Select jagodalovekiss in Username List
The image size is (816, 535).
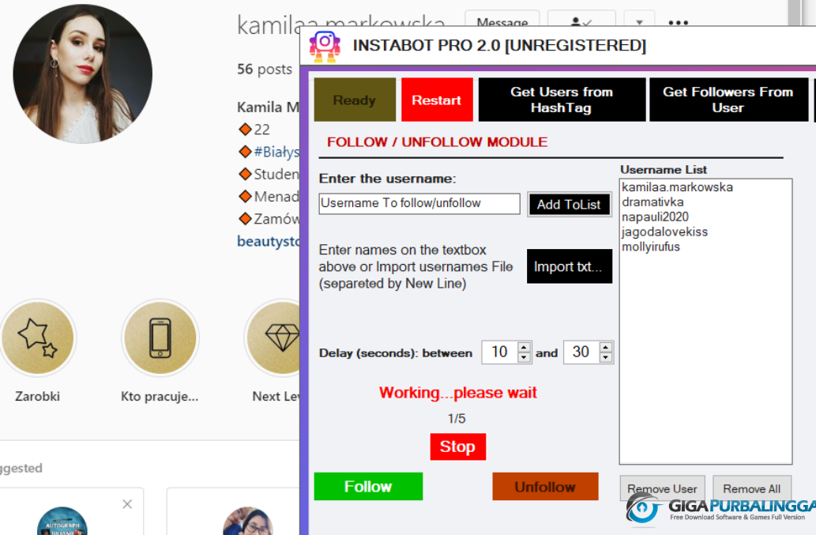coord(664,232)
